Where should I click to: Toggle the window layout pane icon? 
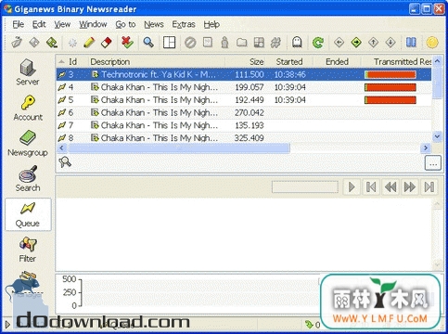169,43
